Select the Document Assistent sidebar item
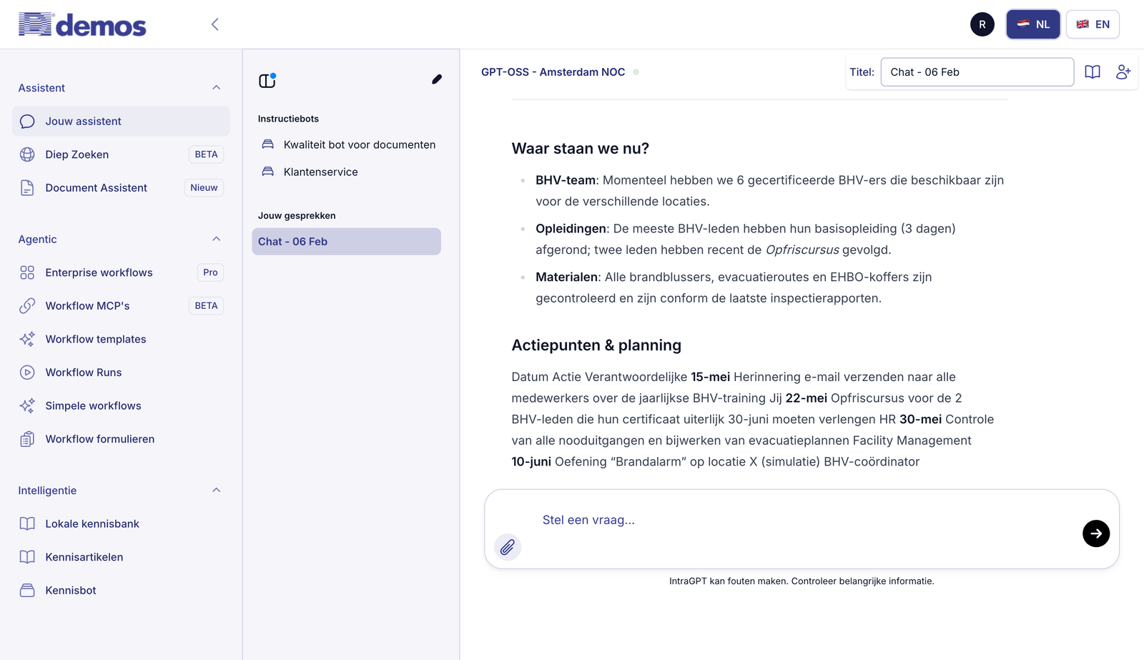 coord(95,187)
